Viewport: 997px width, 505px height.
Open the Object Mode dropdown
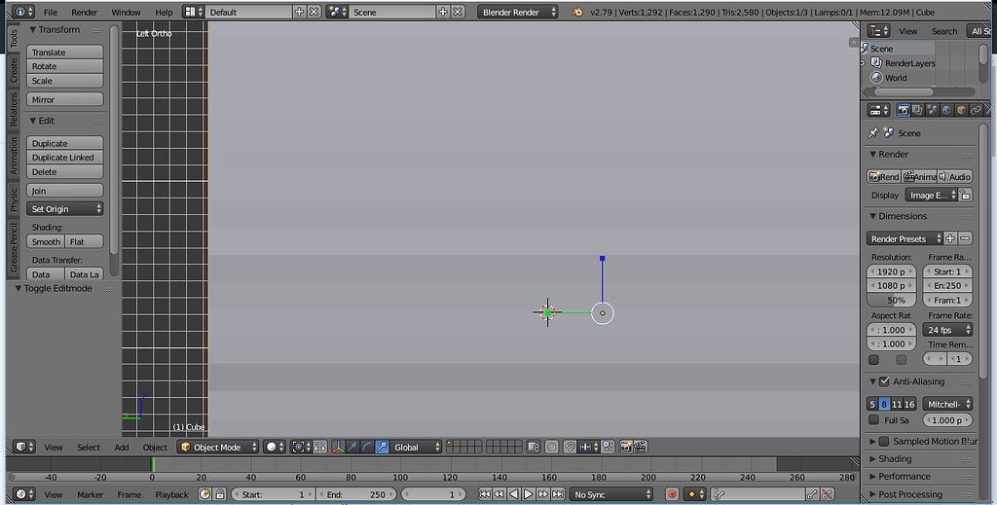click(218, 447)
